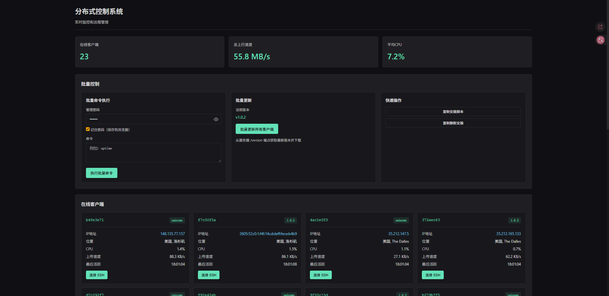Click the 执行批量命令 button
The image size is (609, 296).
coord(101,173)
